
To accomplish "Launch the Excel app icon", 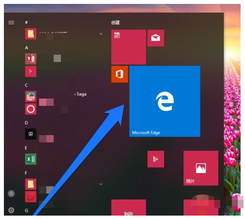I will point(31,159).
